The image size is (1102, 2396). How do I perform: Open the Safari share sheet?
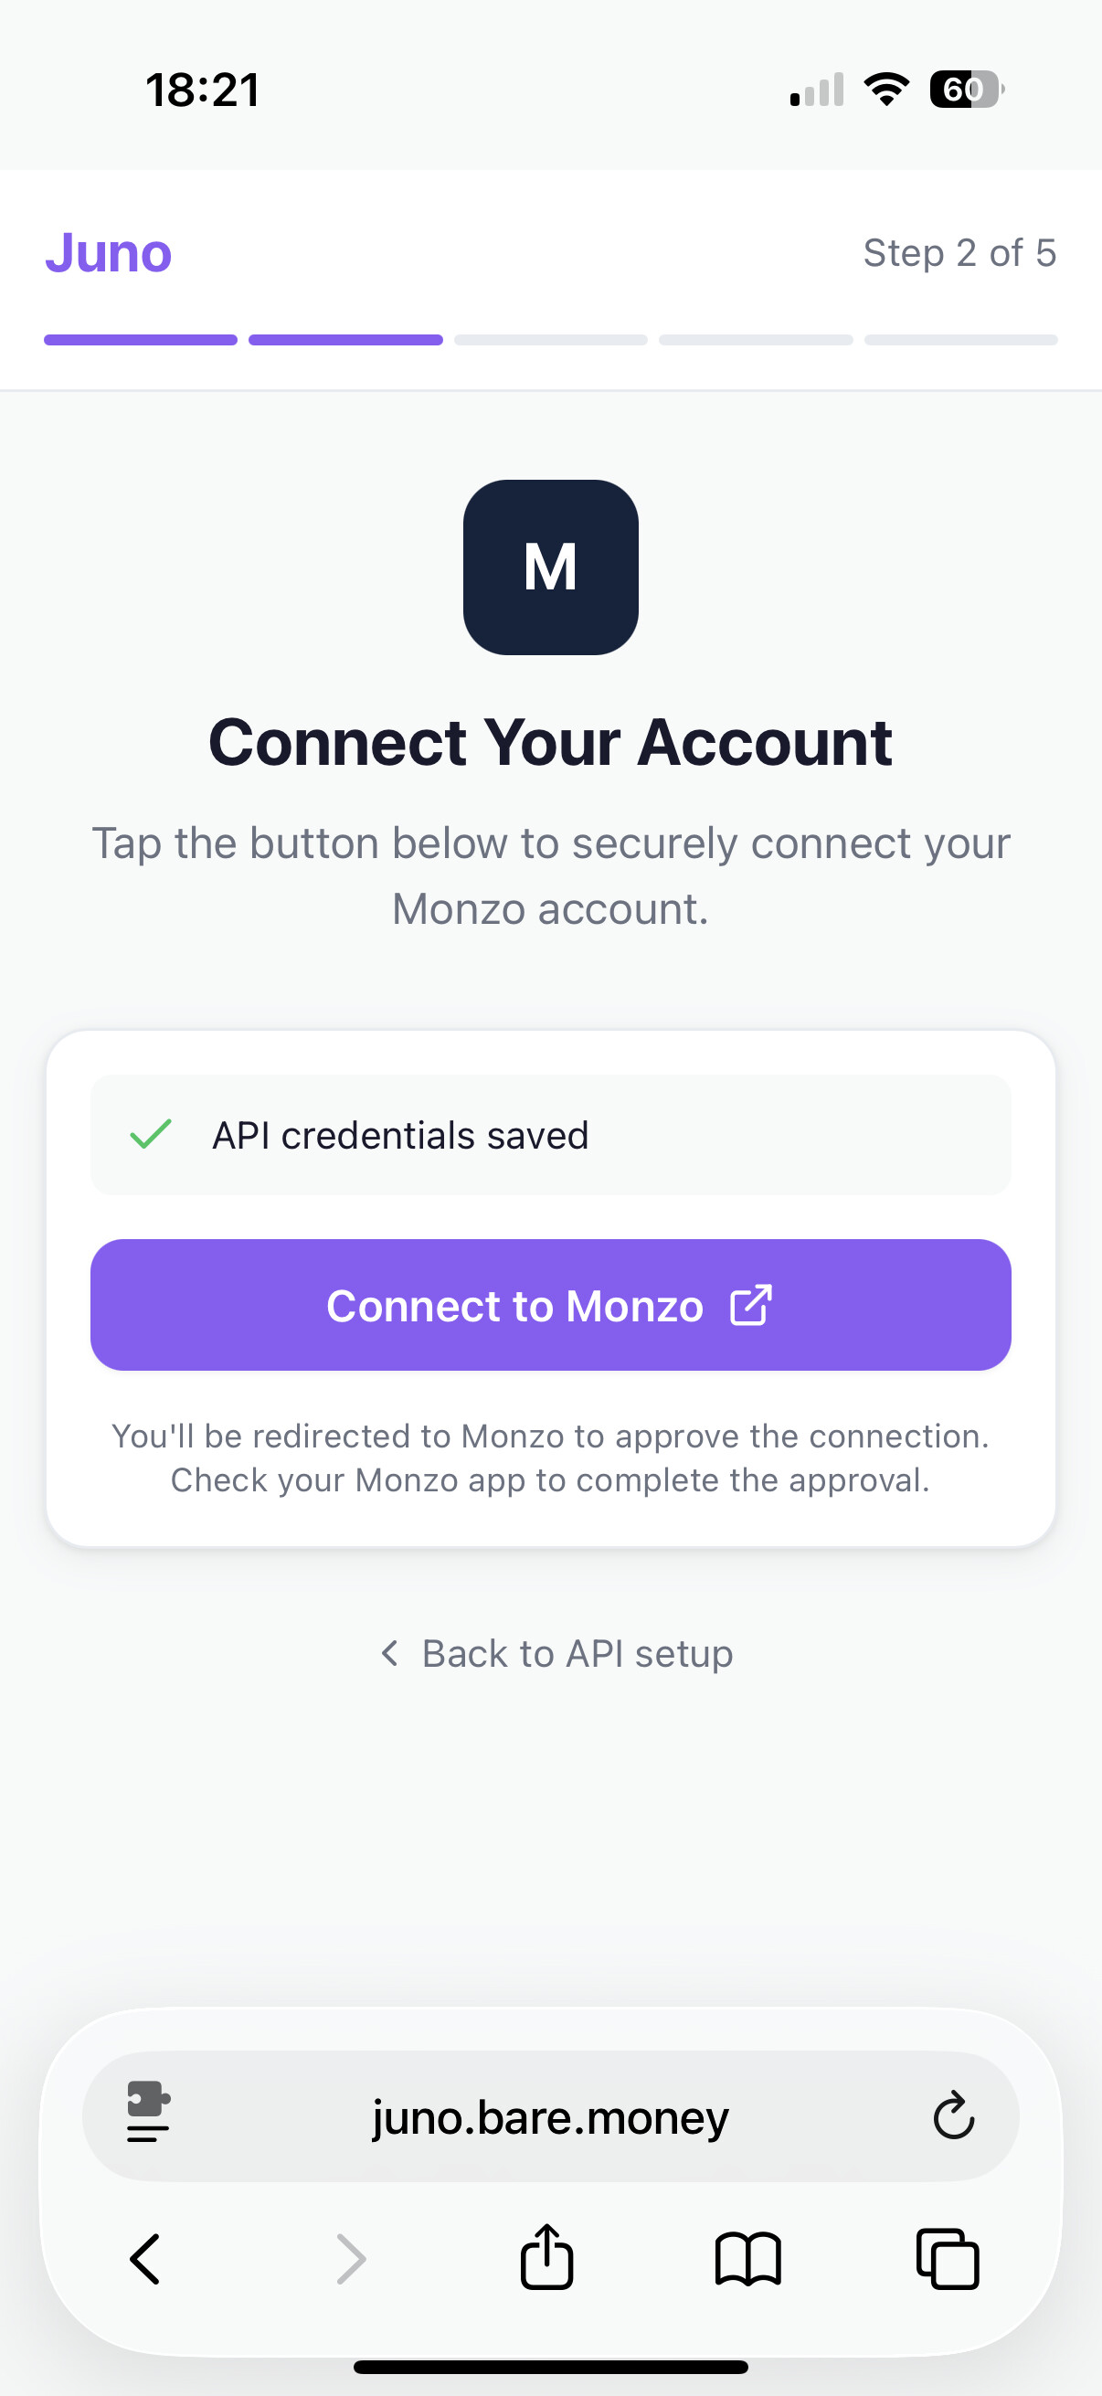pos(546,2256)
